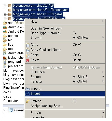Screen dimensions: 112x121
Task: Click the Alt+Shift+W shortcut text
Action: 80,37
